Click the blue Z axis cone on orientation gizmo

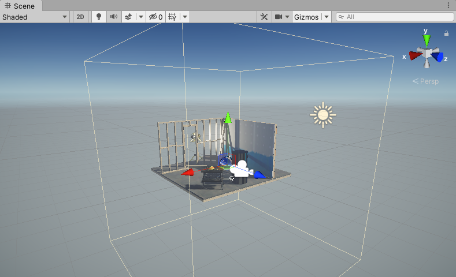438,57
